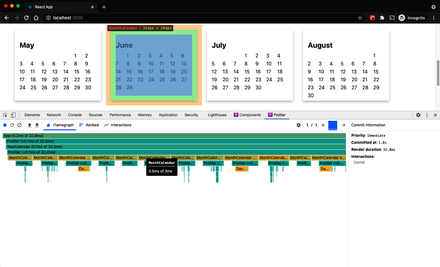Open the Network panel tab
Screen dimensions: 440x267
(54, 115)
